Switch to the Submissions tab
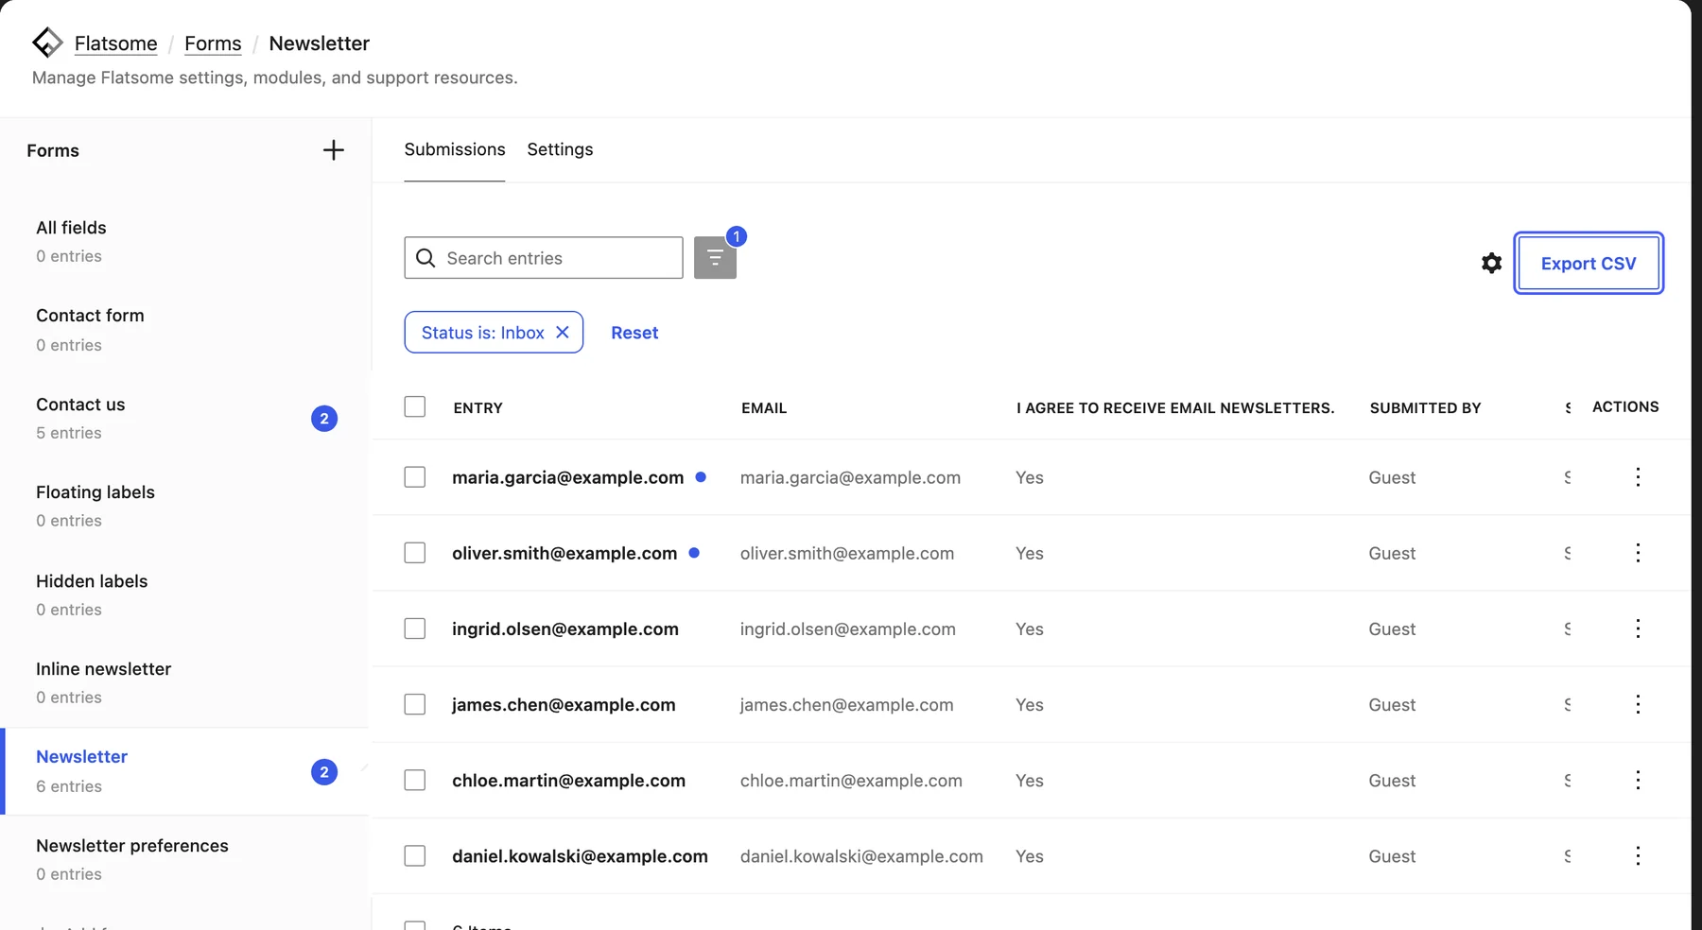The width and height of the screenshot is (1702, 930). [455, 149]
